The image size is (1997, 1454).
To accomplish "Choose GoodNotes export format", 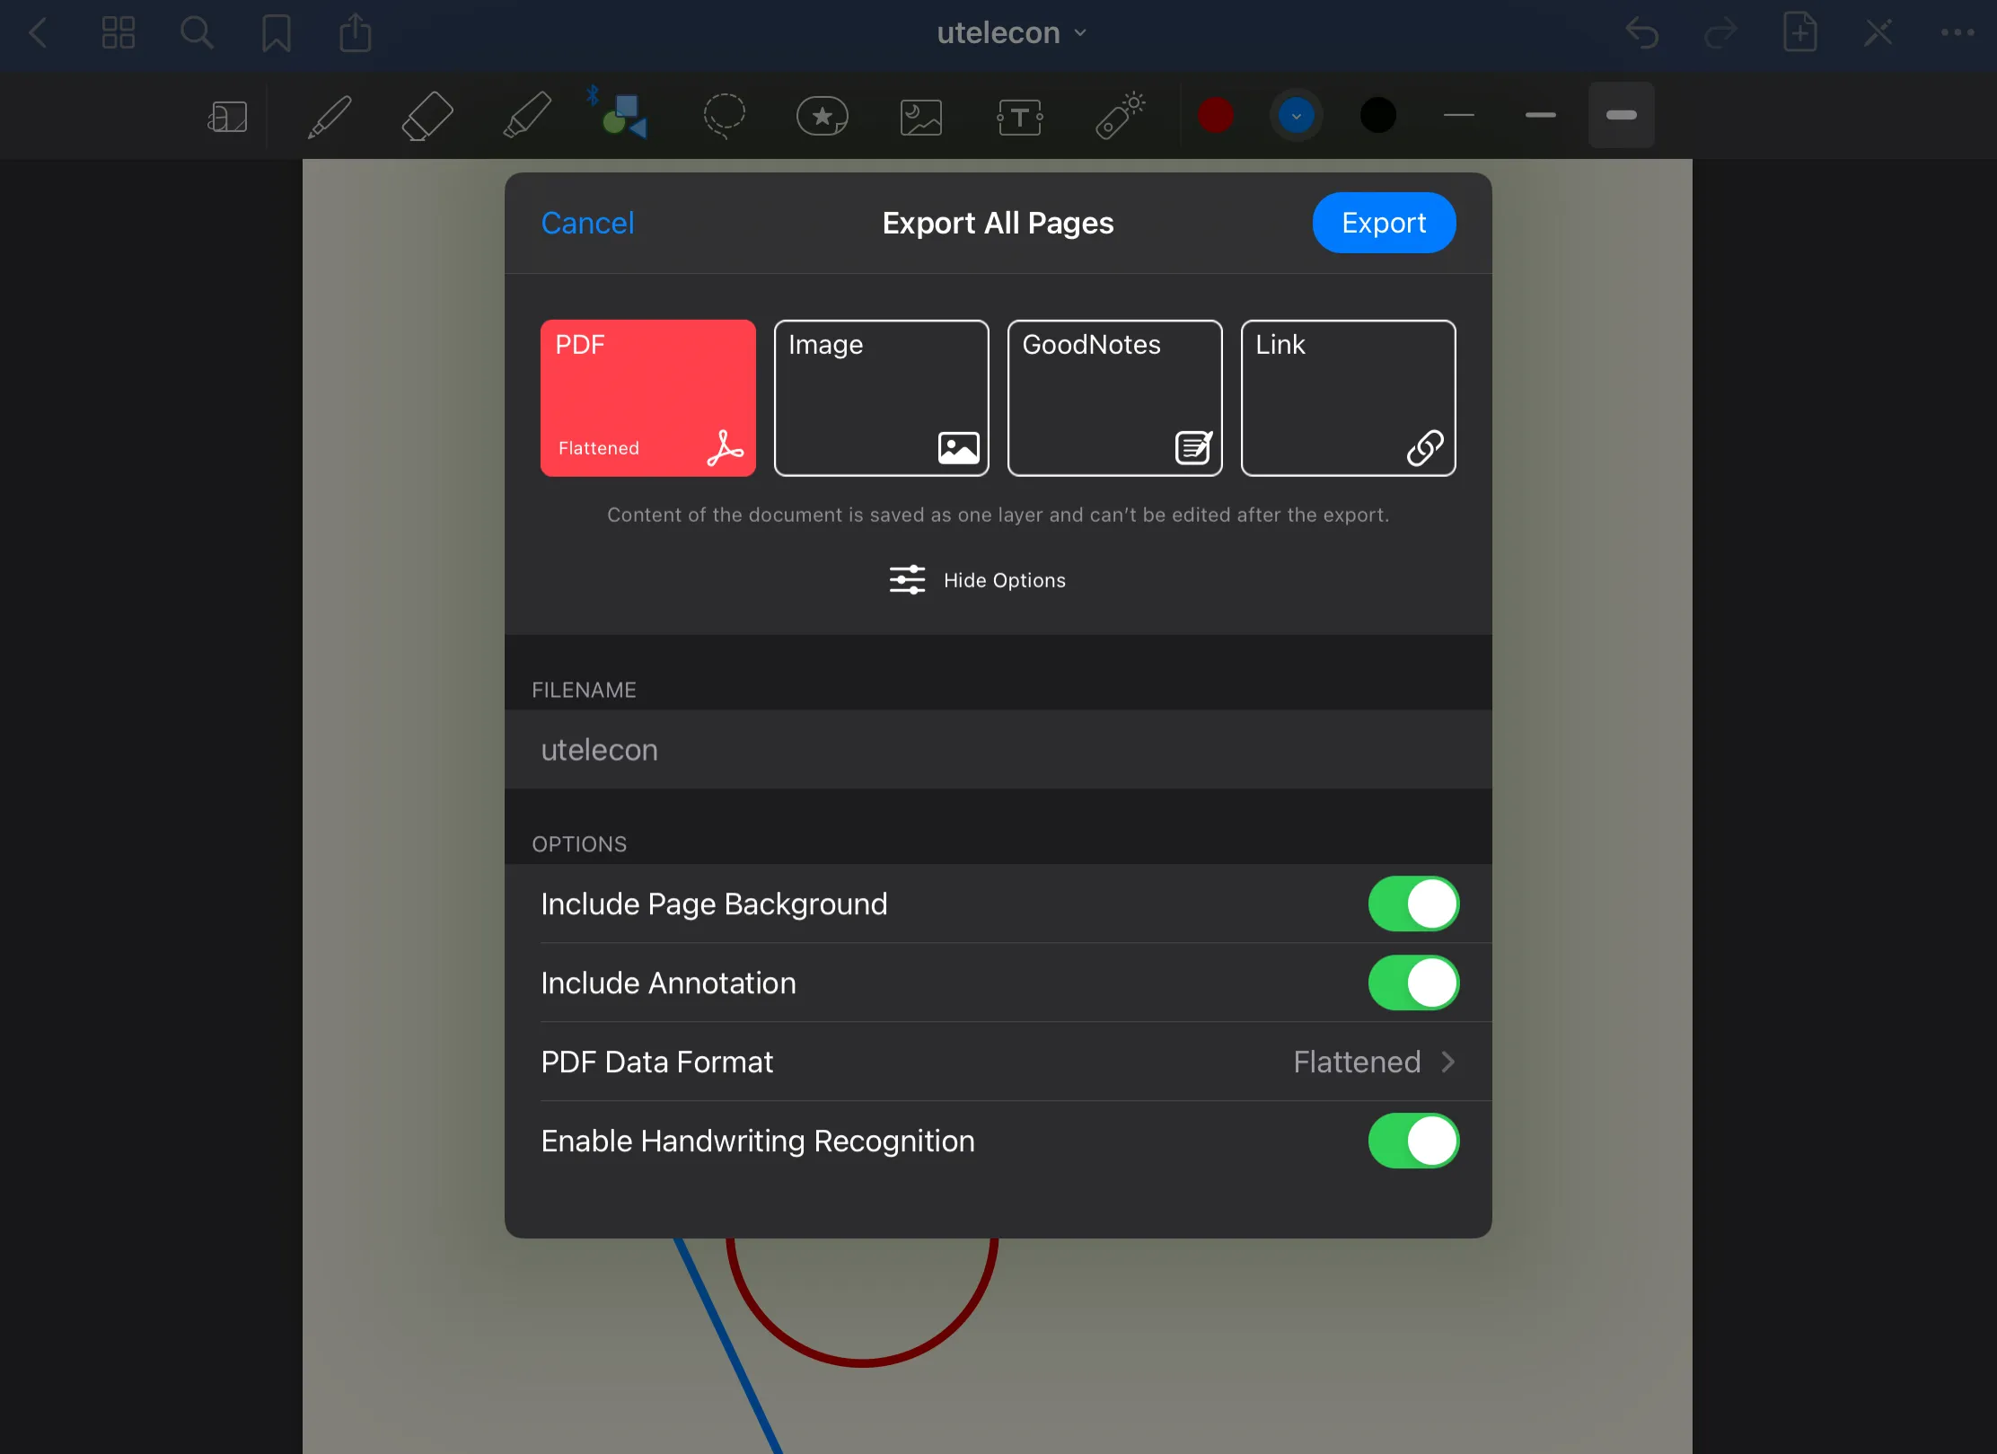I will point(1114,398).
